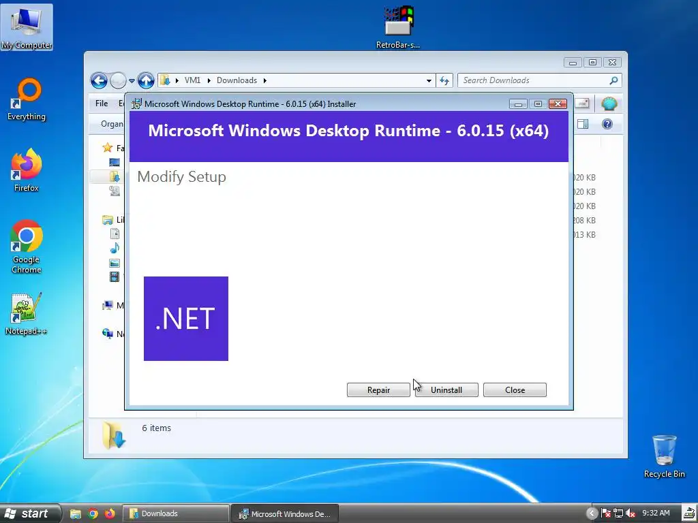Toggle the preview pane icon

(x=583, y=124)
